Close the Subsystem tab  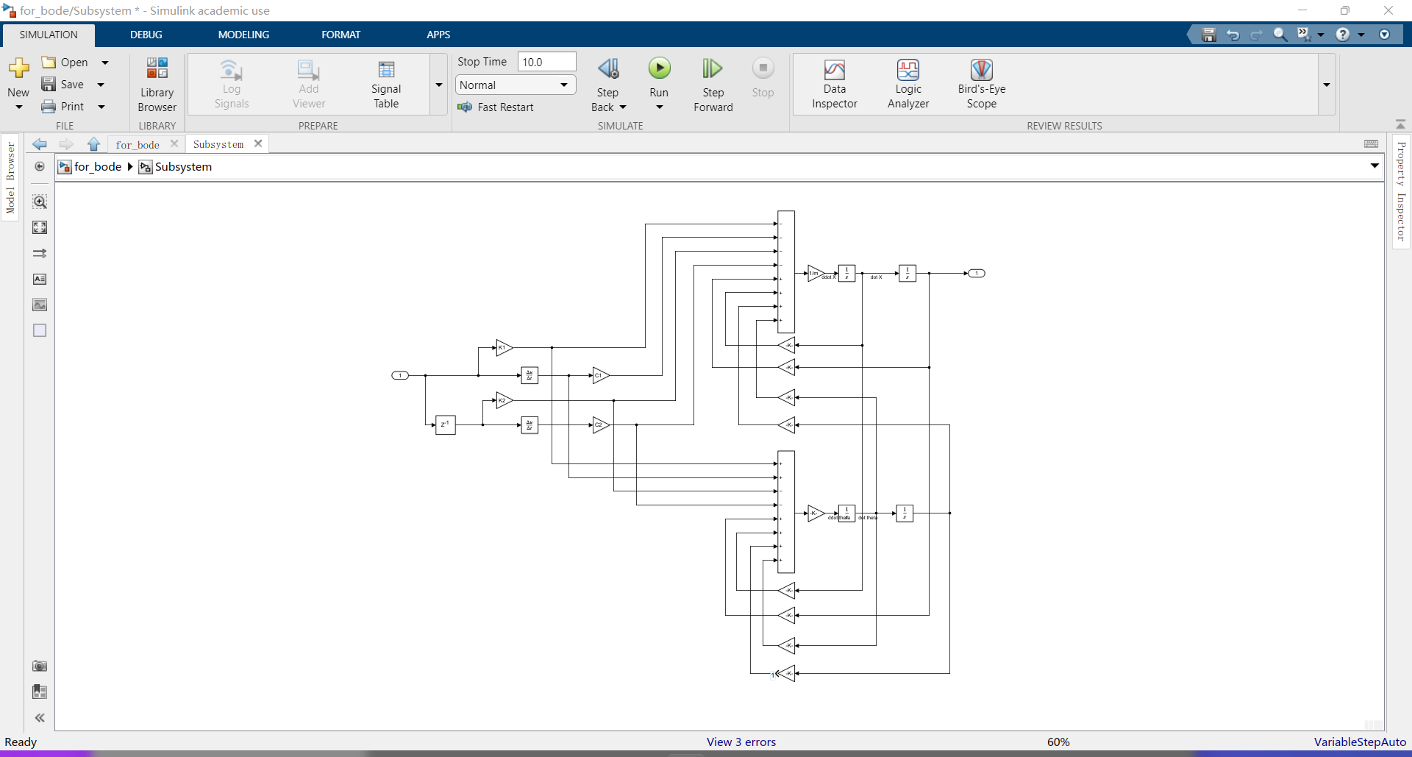pyautogui.click(x=258, y=143)
